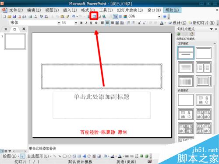Activate the Format Painter brush
Image resolution: width=219 pixels, height=164 pixels.
tap(67, 17)
